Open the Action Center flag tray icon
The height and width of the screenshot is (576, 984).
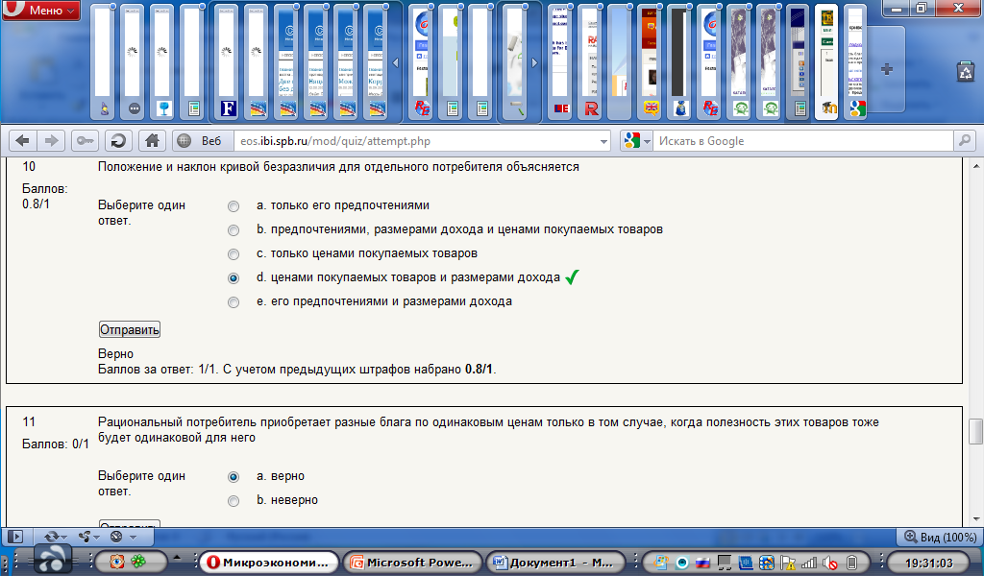coord(788,563)
